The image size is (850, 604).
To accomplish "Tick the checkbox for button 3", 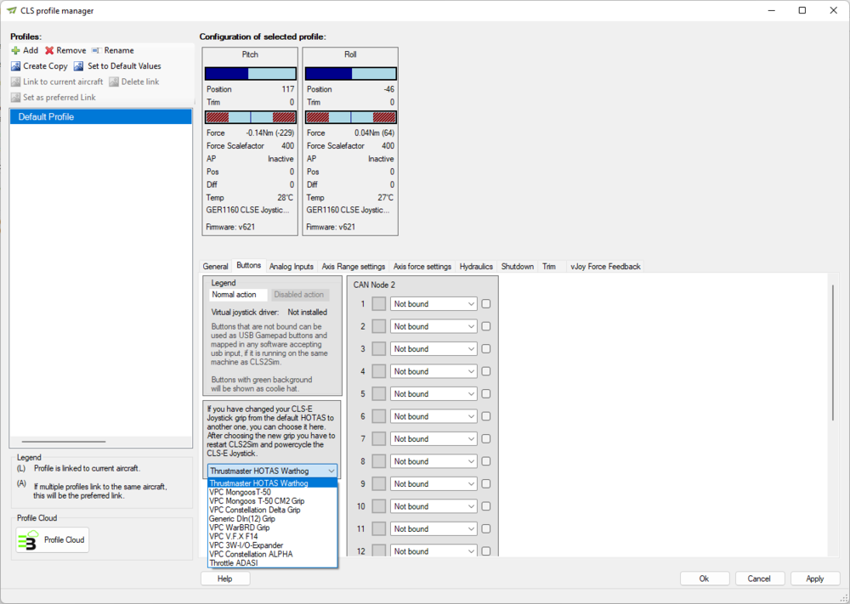I will click(486, 349).
